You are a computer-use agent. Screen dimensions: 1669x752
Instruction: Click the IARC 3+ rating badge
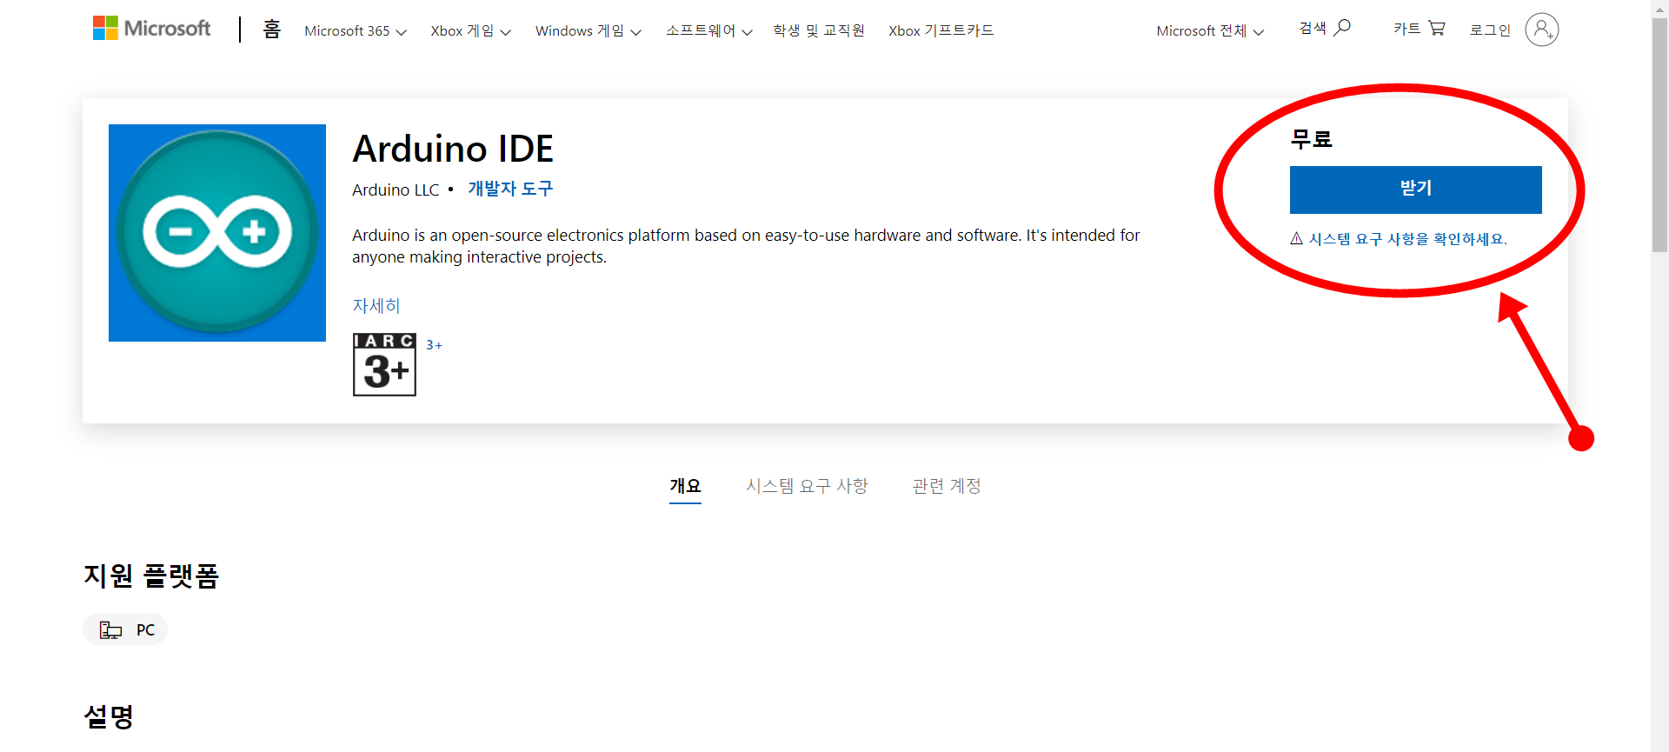point(384,364)
